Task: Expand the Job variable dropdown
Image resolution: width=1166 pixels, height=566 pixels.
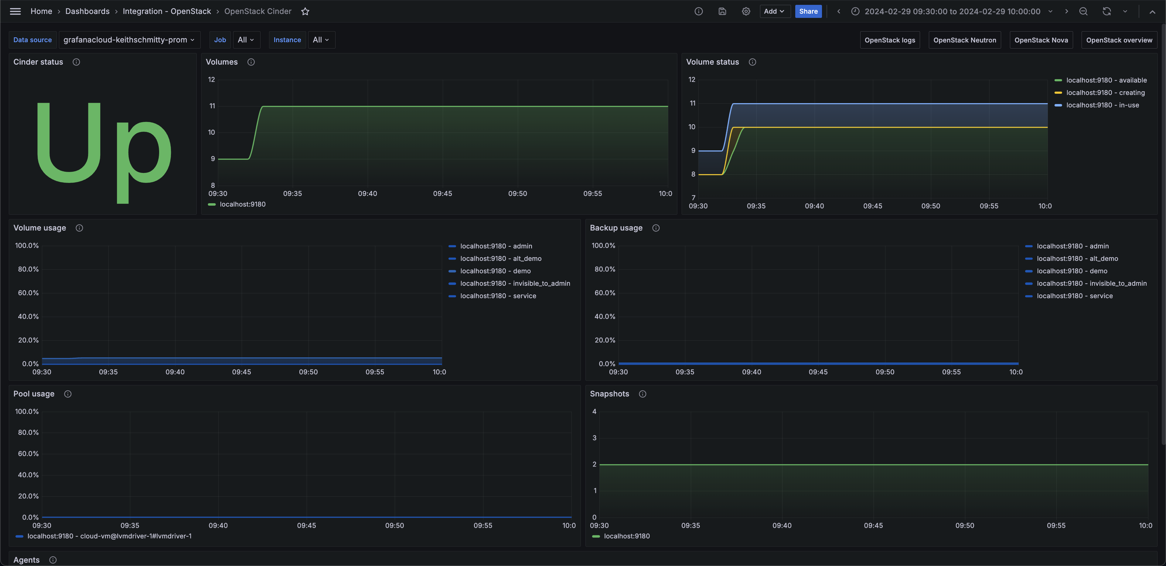Action: 246,40
